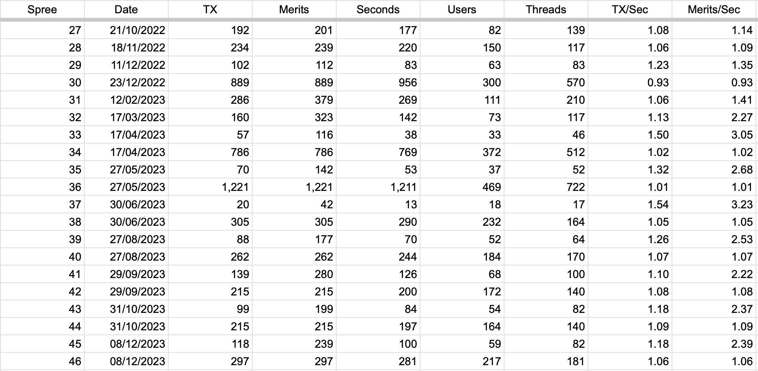Select Merits/Sec value 3.05
Screen dimensions: 758x371
714,134
